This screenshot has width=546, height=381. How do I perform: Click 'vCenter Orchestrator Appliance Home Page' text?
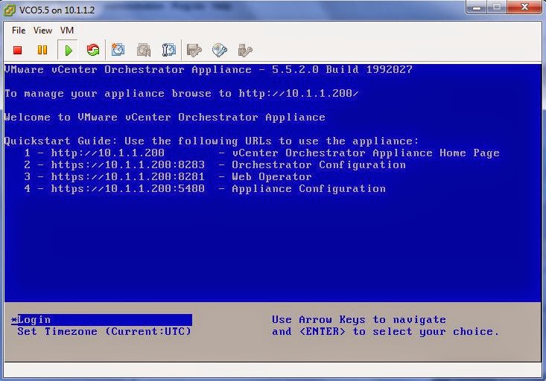(x=366, y=153)
